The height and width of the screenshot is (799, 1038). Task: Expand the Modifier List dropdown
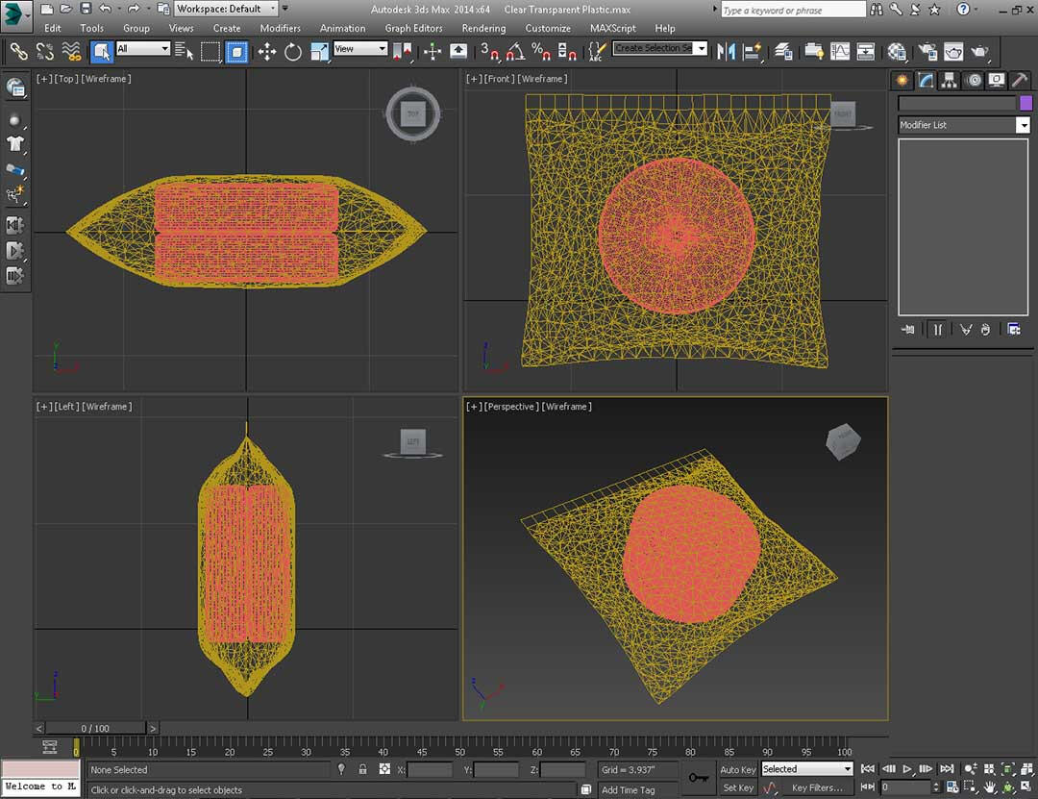coord(1023,125)
